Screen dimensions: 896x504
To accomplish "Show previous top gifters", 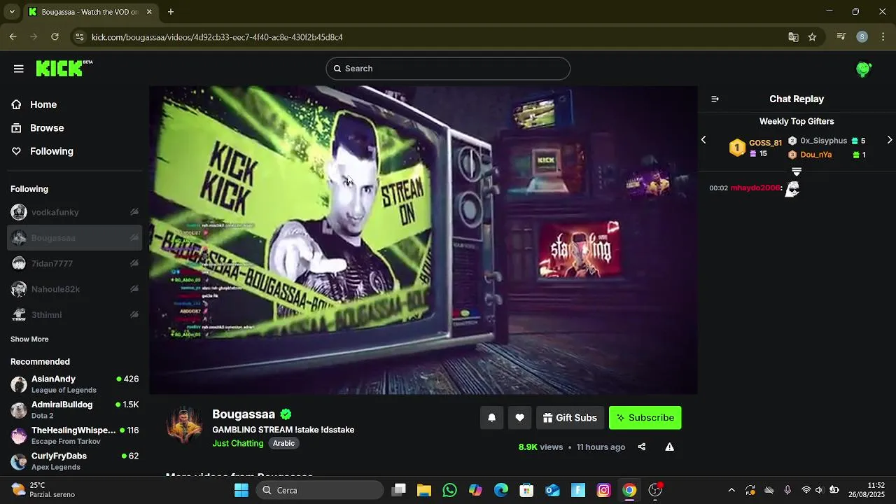I will tap(703, 140).
